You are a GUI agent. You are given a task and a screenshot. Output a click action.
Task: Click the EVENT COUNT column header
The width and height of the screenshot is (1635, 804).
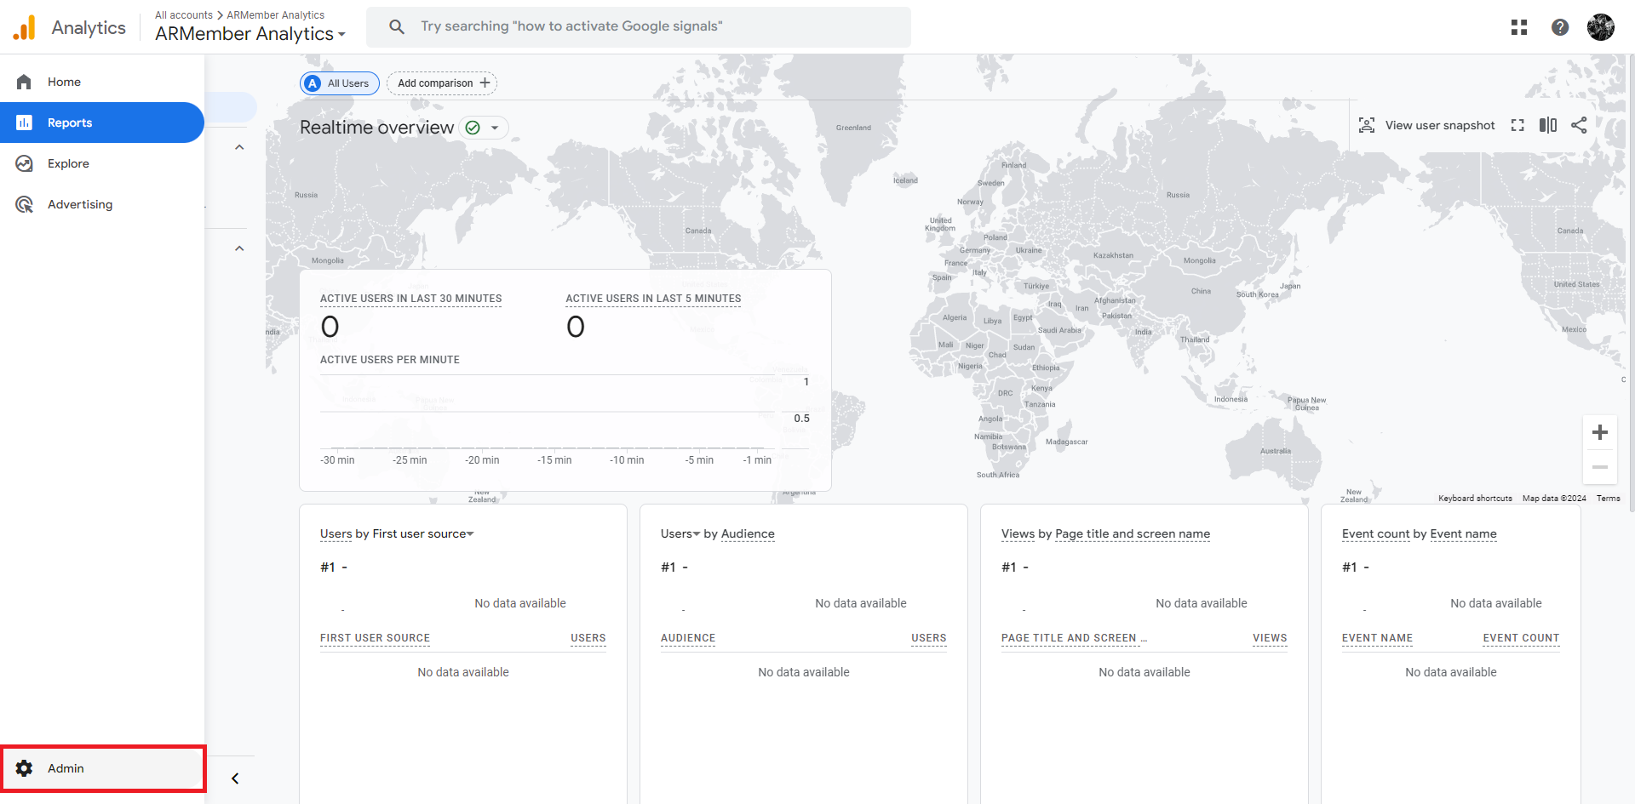1521,638
